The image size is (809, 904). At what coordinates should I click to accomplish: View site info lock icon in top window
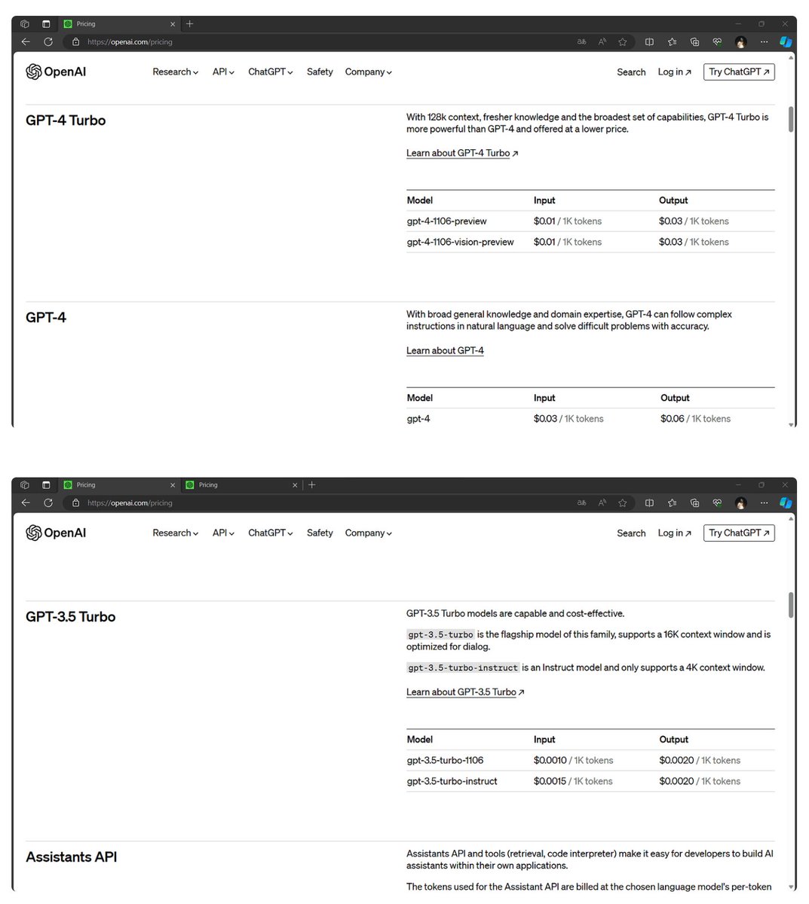(x=75, y=42)
